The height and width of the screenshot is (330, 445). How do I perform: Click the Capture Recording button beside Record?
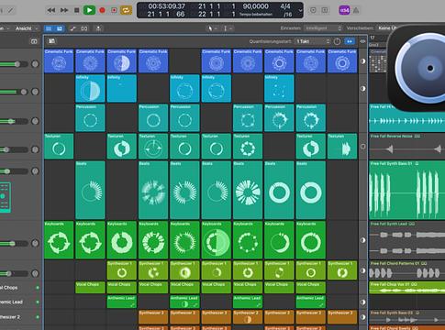pos(114,10)
